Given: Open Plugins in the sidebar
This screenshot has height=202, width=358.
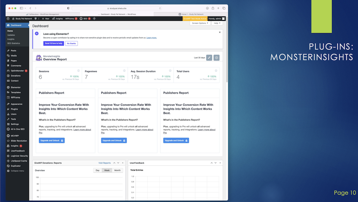Looking at the screenshot, I should [14, 109].
